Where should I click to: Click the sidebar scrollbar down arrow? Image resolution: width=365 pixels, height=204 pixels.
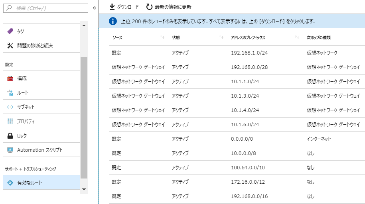(84, 189)
